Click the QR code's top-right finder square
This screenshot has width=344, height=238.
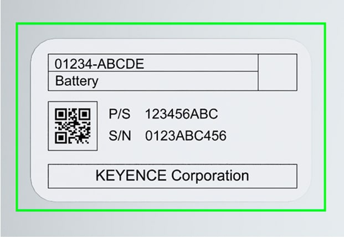click(x=84, y=115)
